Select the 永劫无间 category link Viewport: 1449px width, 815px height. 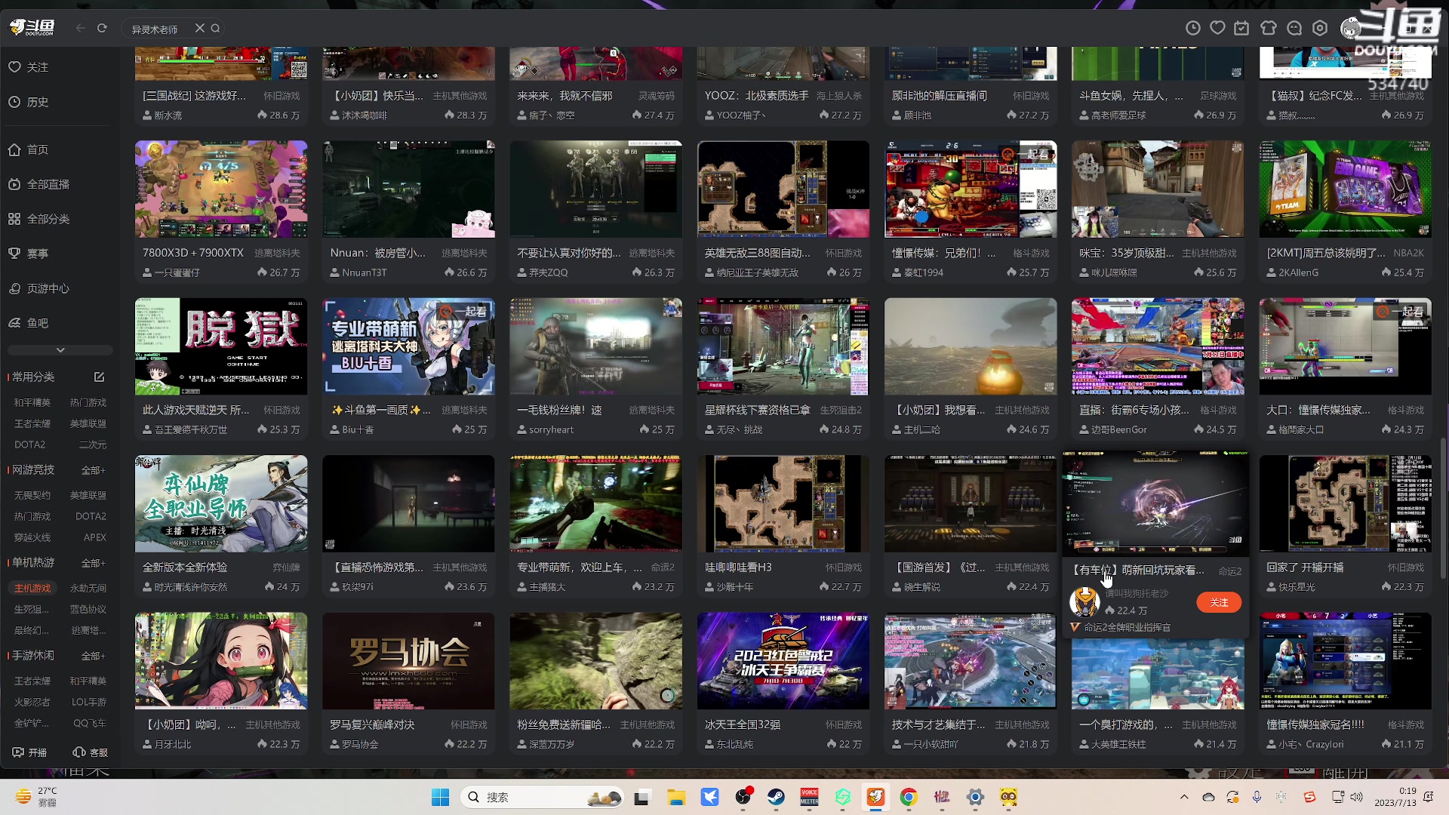(88, 588)
